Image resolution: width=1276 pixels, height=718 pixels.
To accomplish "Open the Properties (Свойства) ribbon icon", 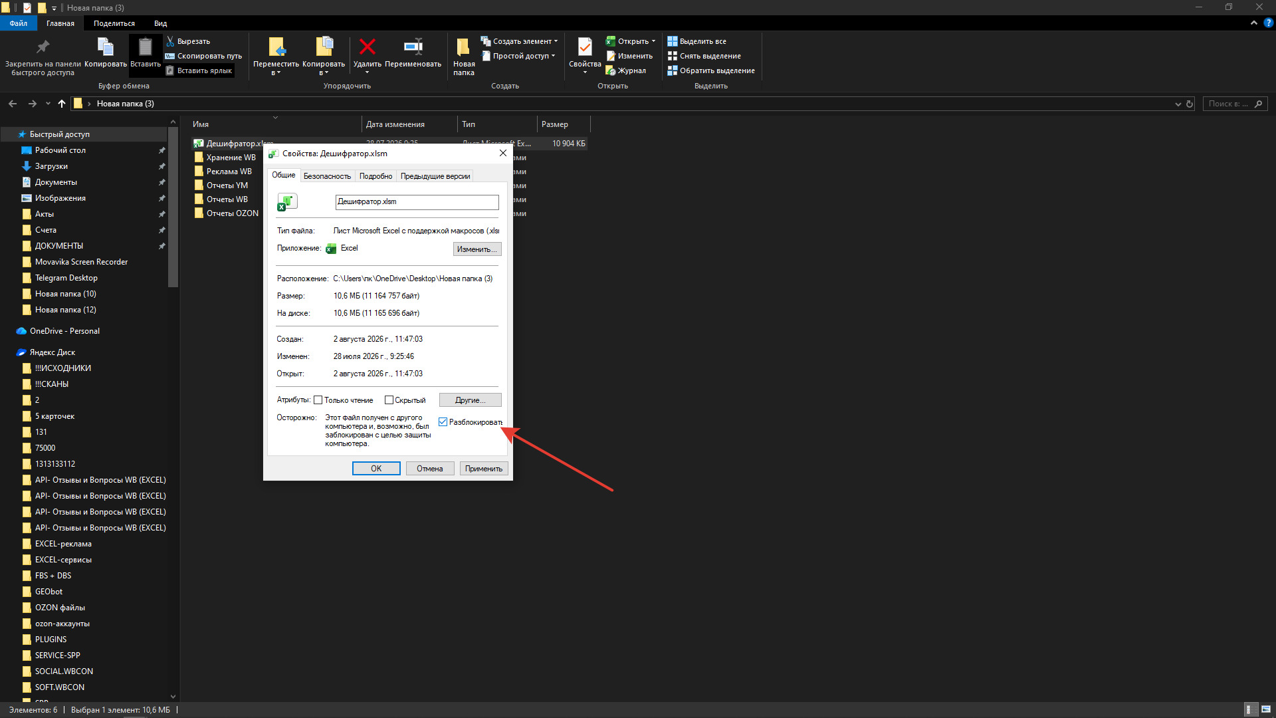I will (585, 47).
